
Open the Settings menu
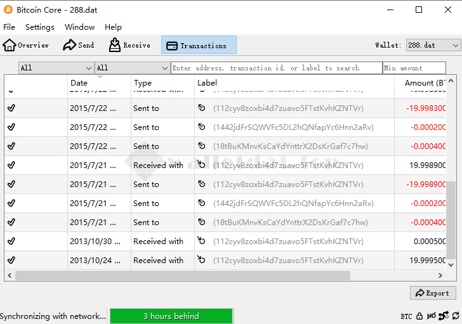point(40,27)
